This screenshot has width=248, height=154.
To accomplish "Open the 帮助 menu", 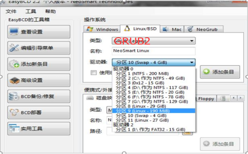I will (x=50, y=11).
